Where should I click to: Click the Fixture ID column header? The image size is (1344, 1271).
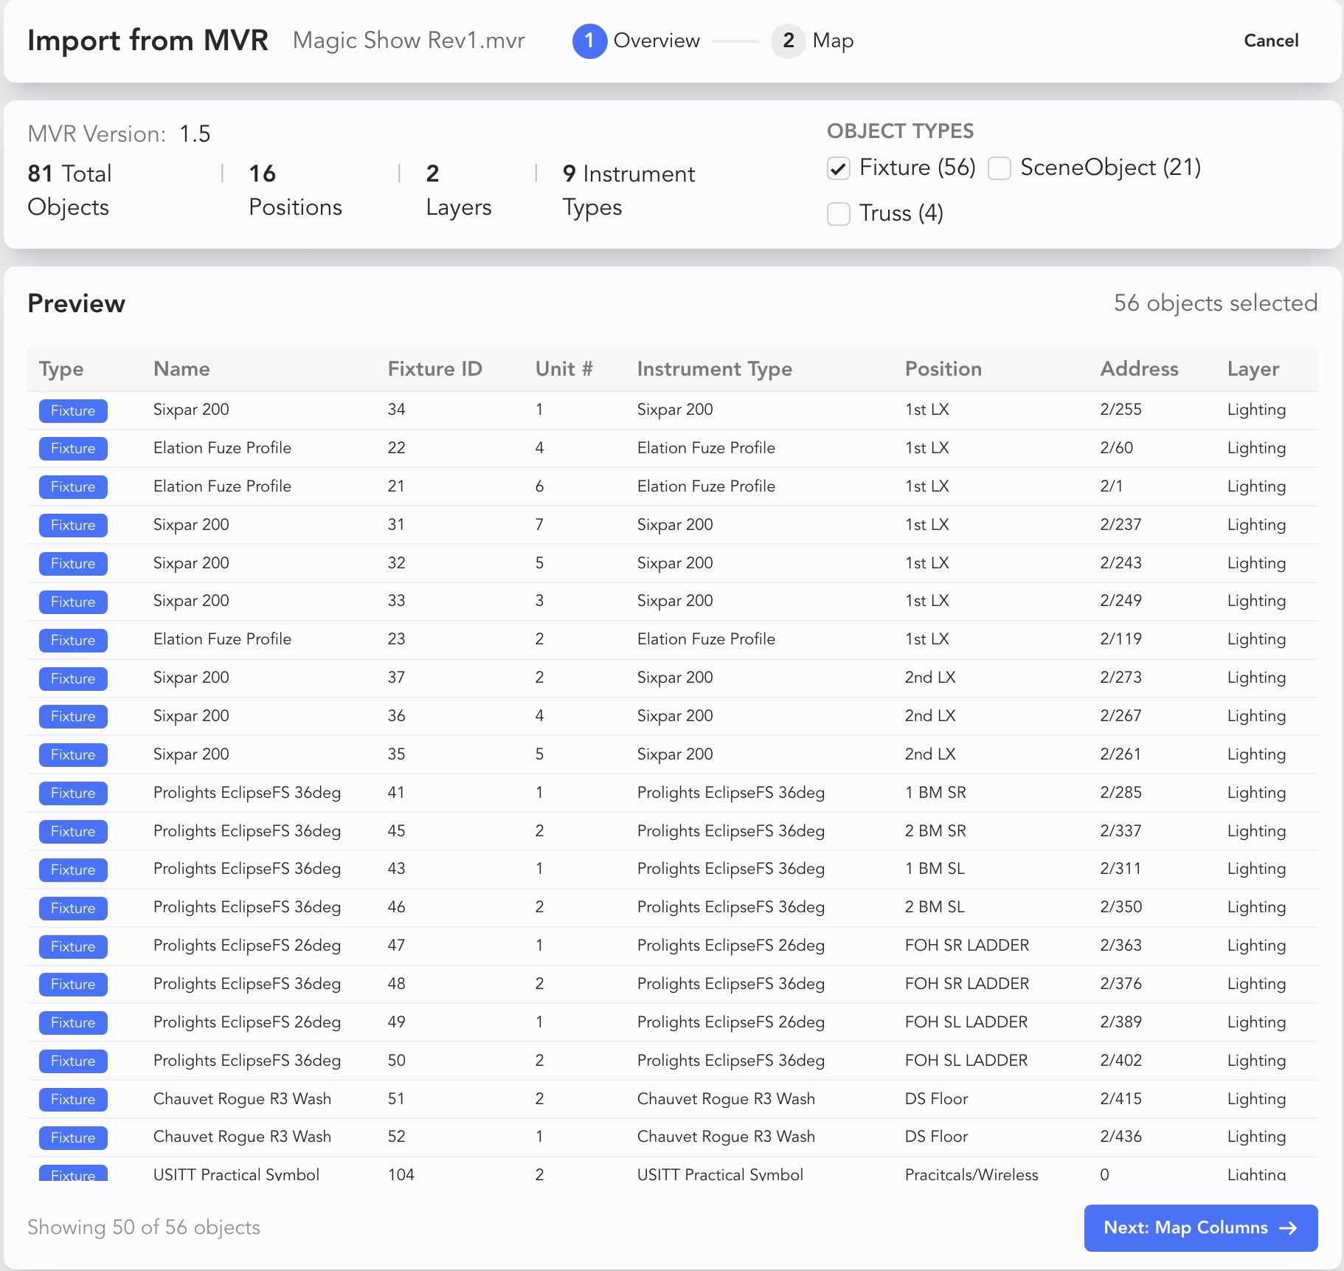(434, 369)
